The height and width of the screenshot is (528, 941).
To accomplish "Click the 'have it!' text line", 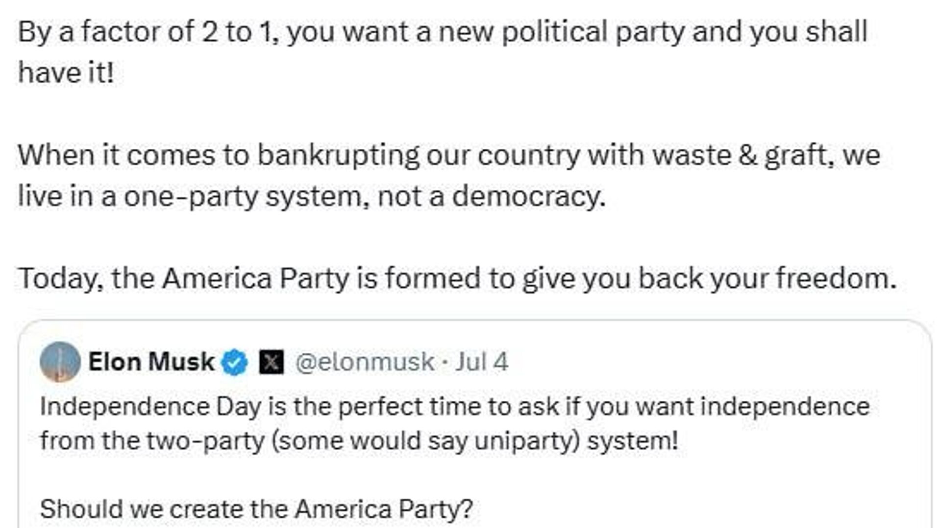I will pos(66,73).
